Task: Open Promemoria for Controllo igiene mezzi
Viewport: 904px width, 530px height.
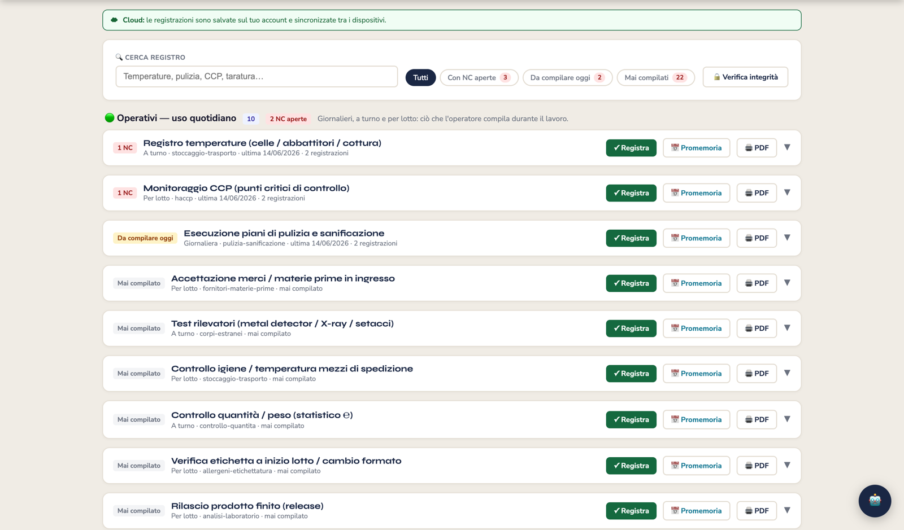Action: tap(696, 374)
